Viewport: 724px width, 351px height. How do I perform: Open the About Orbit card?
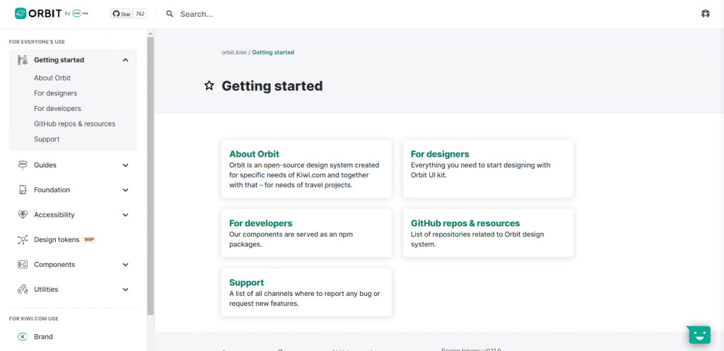(307, 169)
